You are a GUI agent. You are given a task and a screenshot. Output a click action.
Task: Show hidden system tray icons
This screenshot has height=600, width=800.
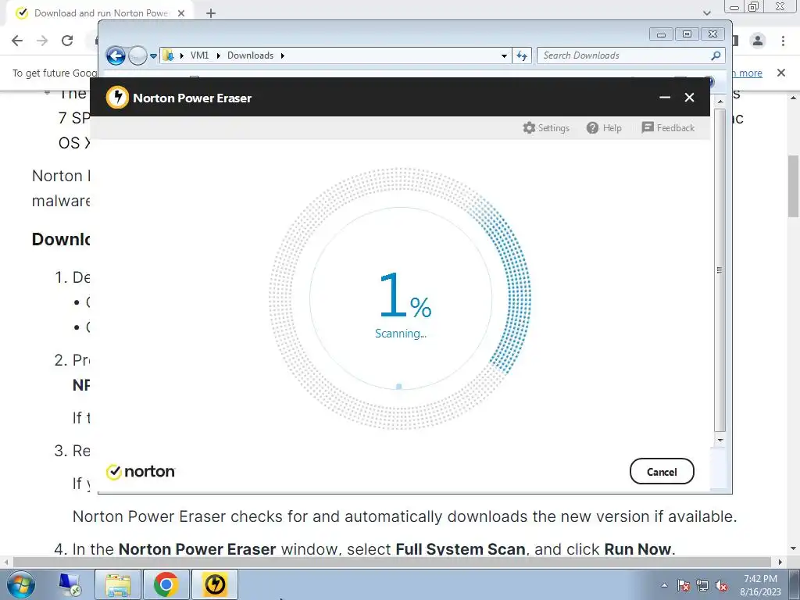tap(664, 585)
